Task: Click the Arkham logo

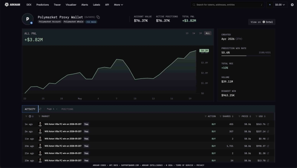Action: 12,4
